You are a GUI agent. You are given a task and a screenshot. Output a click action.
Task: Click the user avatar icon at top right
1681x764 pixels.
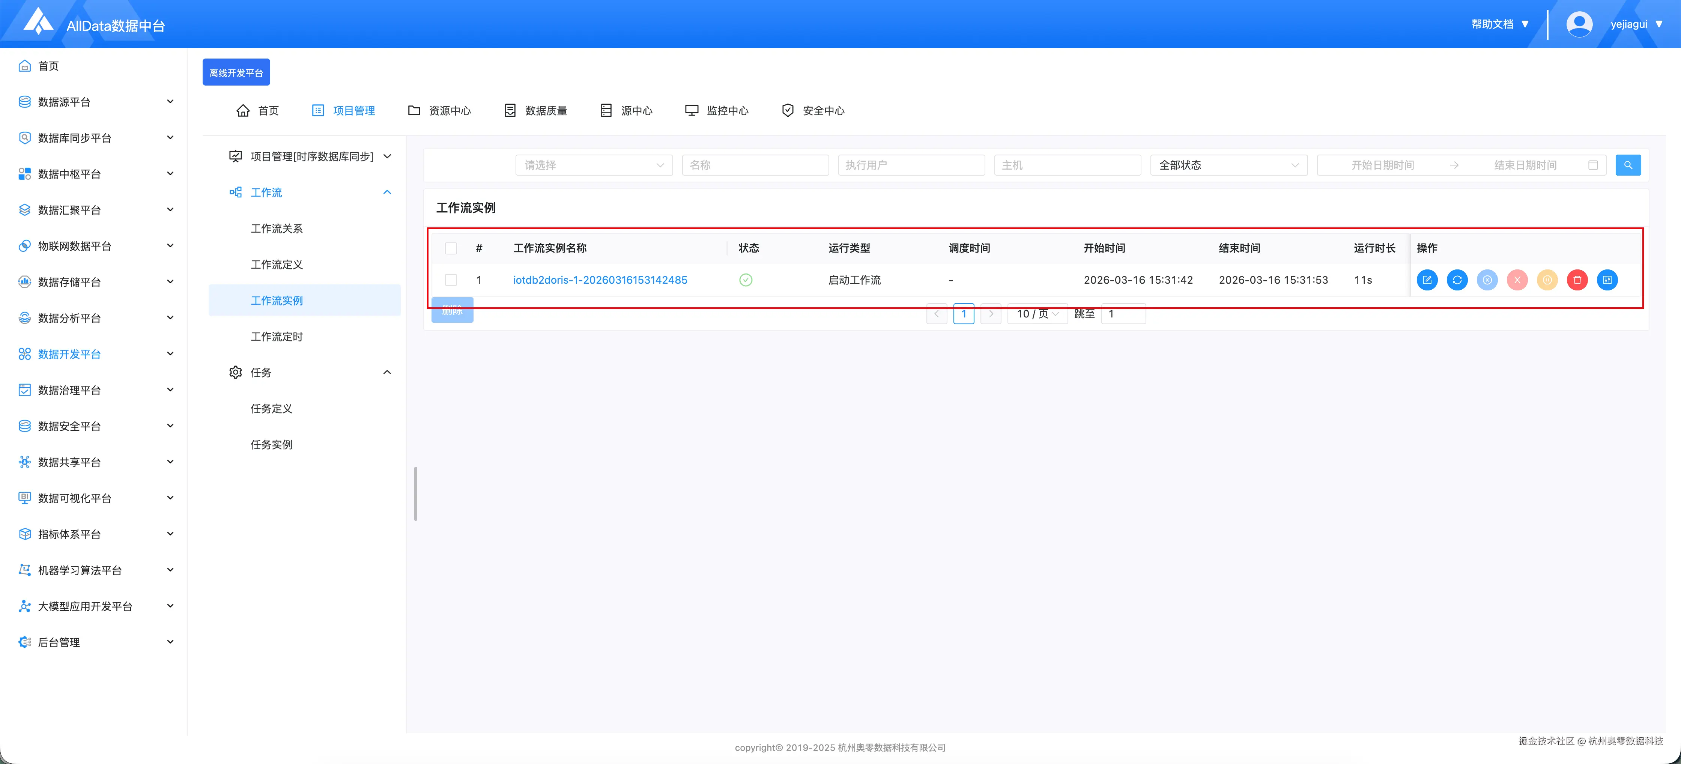tap(1579, 24)
